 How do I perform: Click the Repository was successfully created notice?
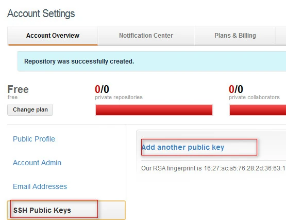tap(152, 61)
